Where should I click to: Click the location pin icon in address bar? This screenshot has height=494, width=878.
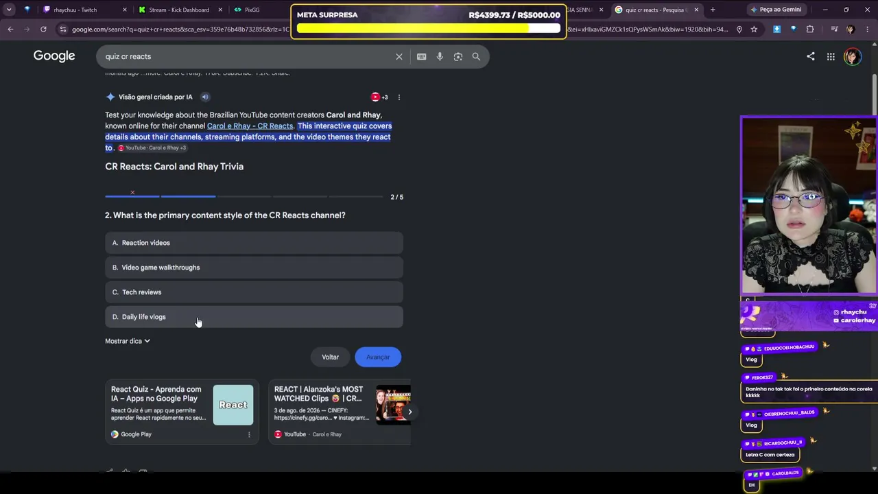[739, 30]
